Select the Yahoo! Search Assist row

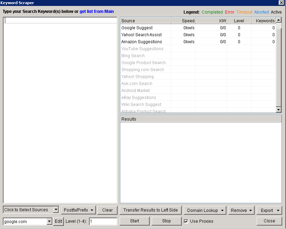198,35
